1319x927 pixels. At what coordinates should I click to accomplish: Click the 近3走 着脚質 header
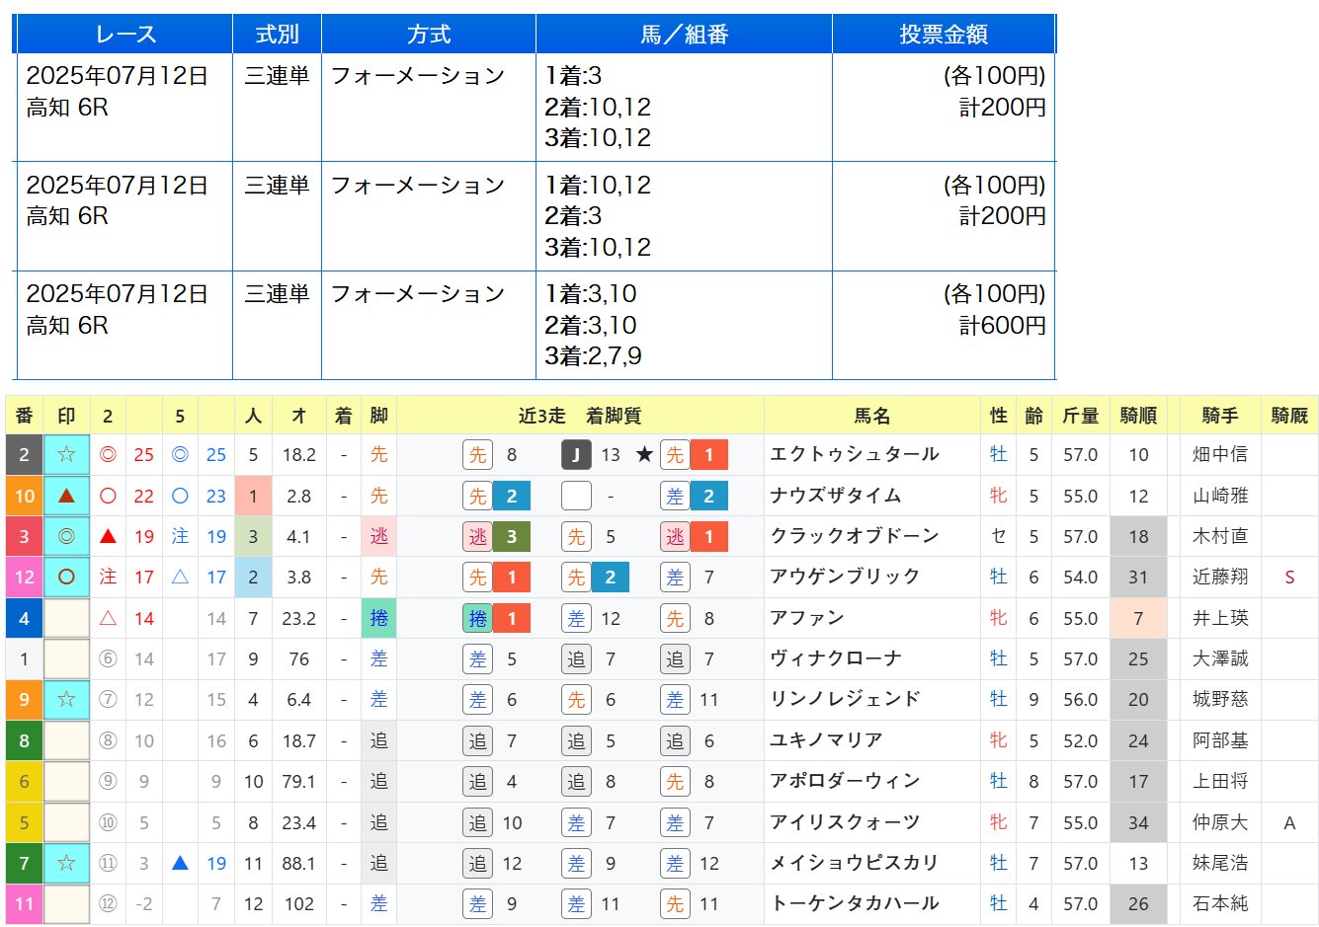pyautogui.click(x=580, y=416)
